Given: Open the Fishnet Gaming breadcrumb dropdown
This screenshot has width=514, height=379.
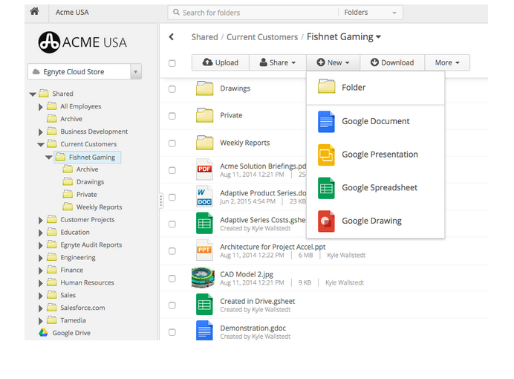Looking at the screenshot, I should click(x=378, y=37).
